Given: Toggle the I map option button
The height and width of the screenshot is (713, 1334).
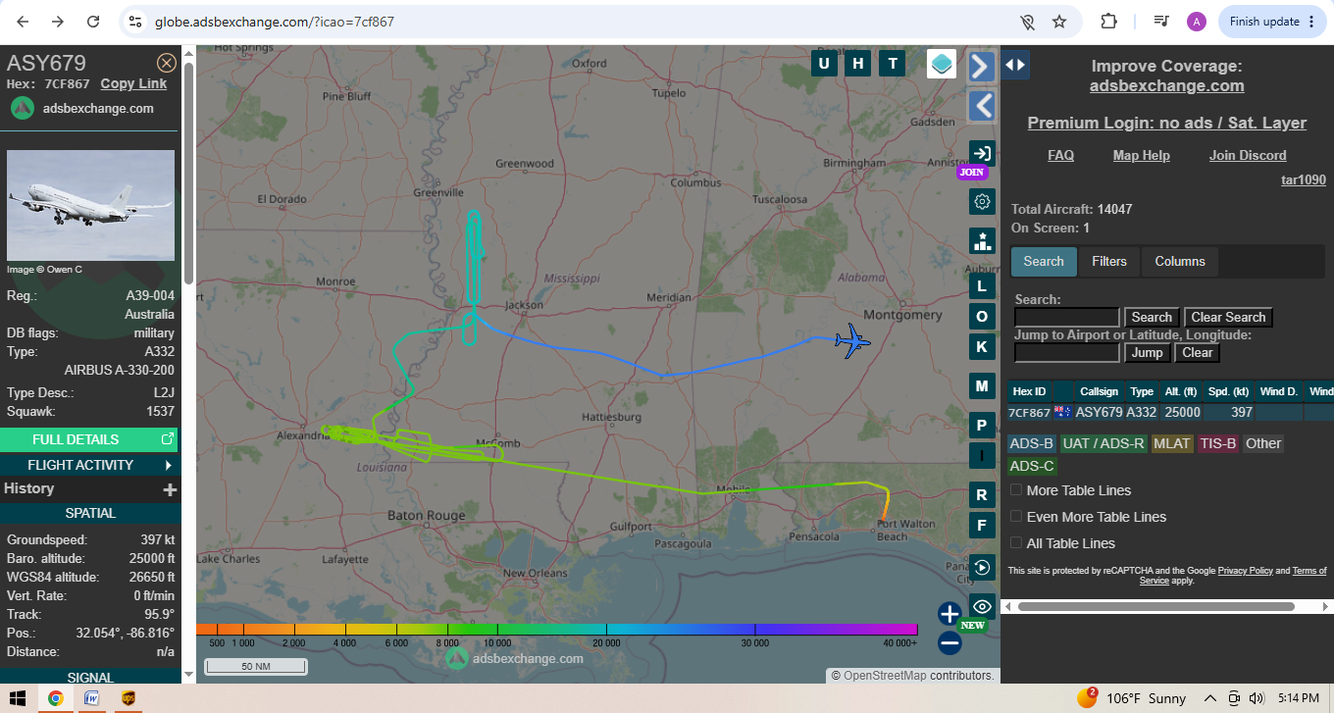Looking at the screenshot, I should (x=982, y=455).
